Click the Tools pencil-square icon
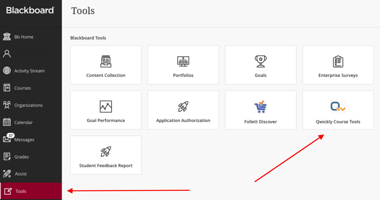The width and height of the screenshot is (380, 200). click(8, 191)
